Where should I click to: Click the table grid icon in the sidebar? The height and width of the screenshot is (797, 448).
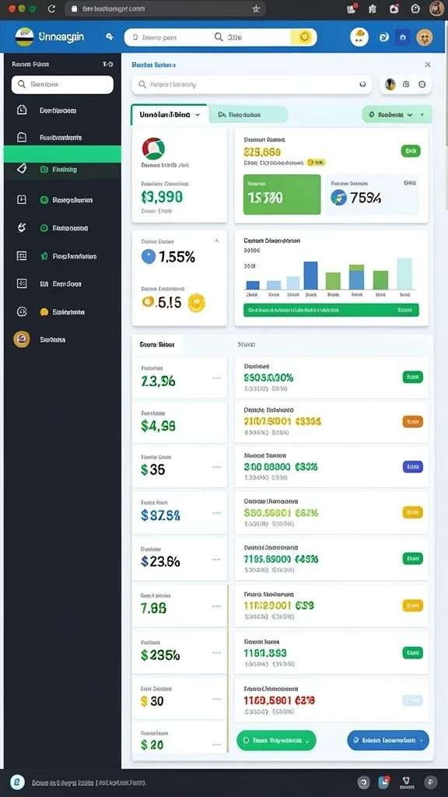(21, 255)
